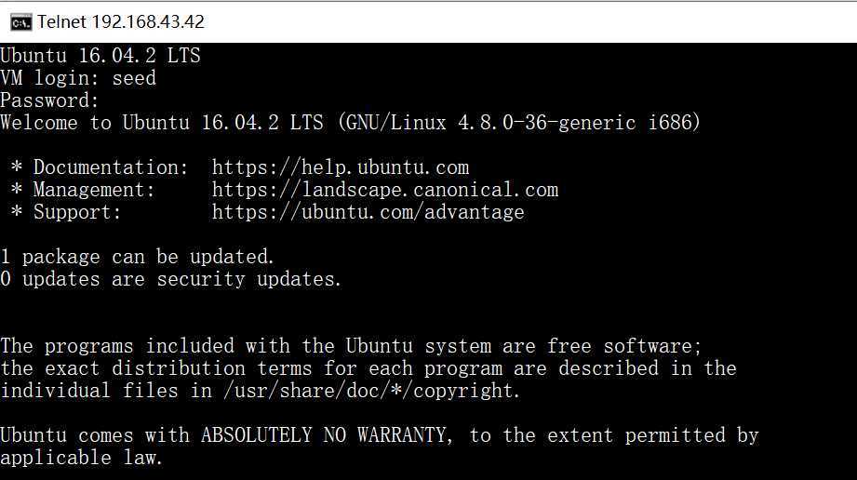857x480 pixels.
Task: Click the asterisk bullet beside Documentation
Action: [x=17, y=167]
